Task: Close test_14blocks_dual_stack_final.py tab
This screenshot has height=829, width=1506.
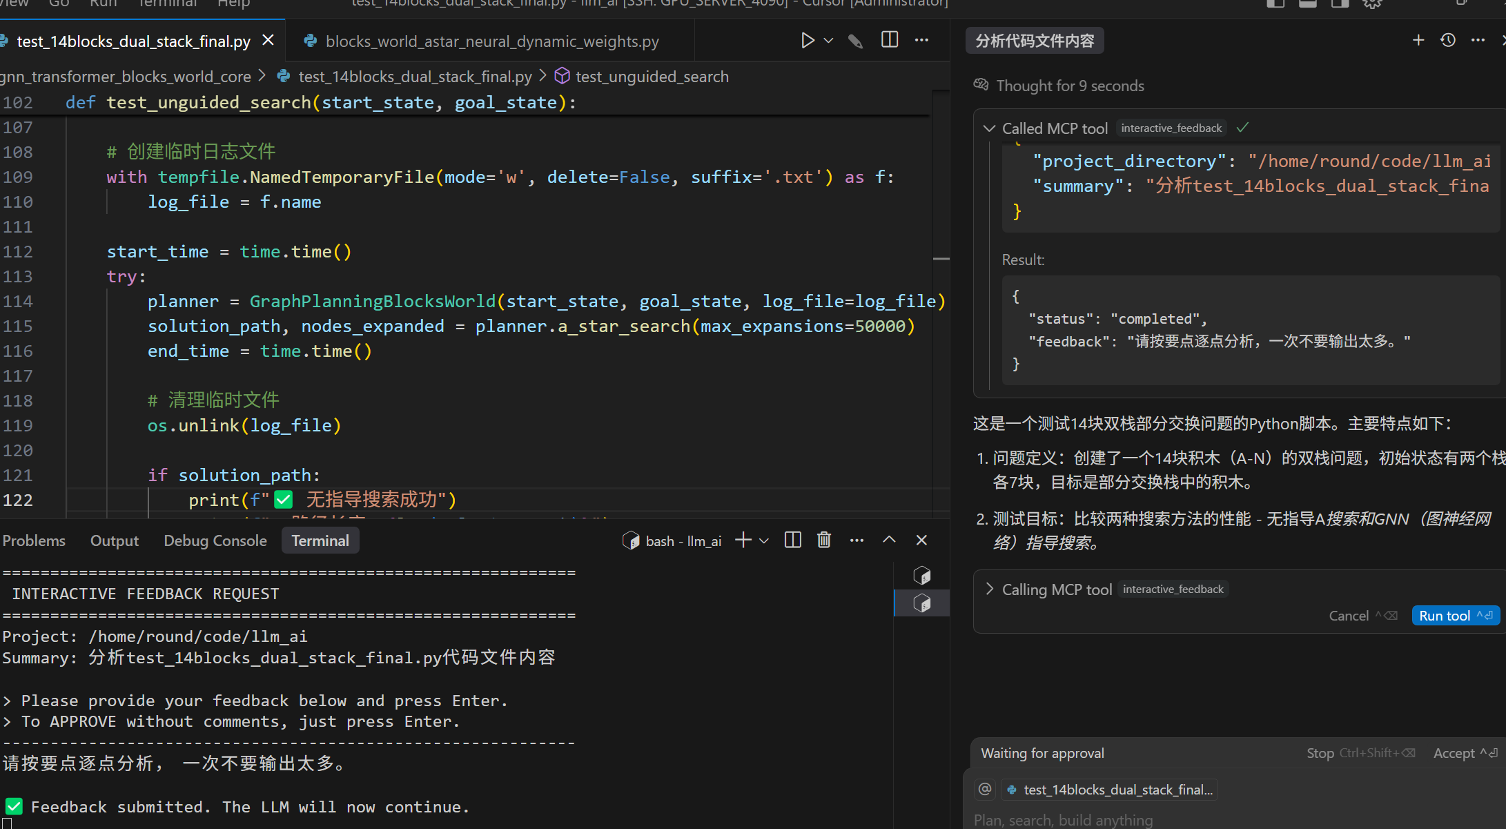Action: coord(268,41)
